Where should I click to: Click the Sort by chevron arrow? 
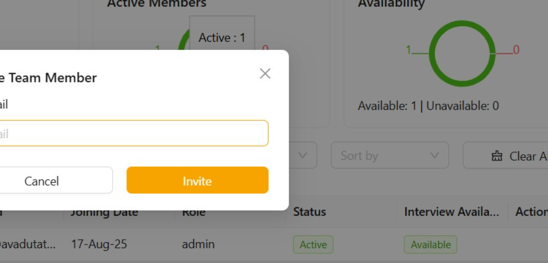[434, 156]
